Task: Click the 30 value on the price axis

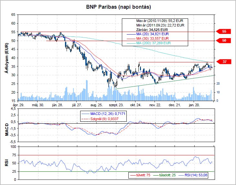Action: pos(13,75)
